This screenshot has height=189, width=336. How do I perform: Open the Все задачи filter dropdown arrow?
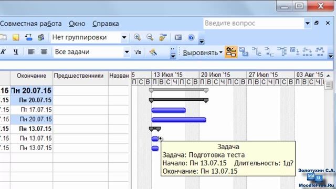pyautogui.click(x=127, y=52)
